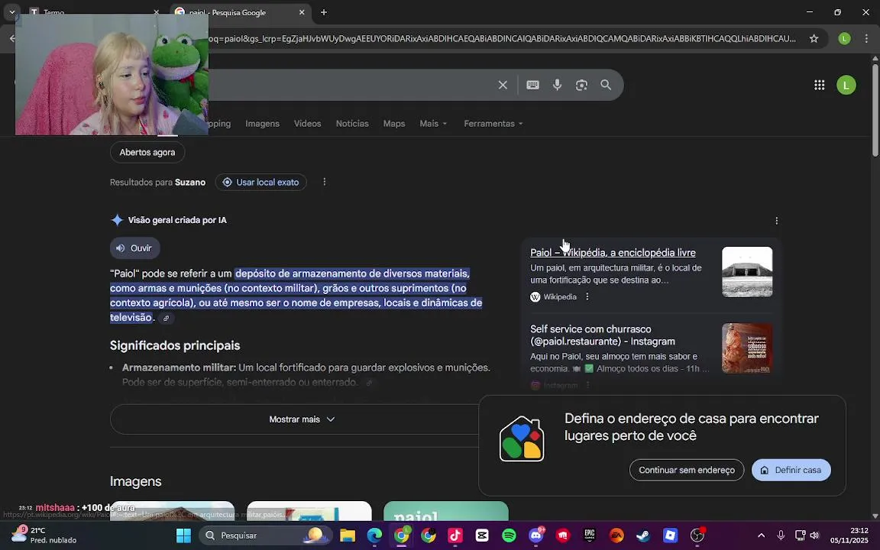Click the Windows taskbar Pesquisar search box
Viewport: 880px width, 550px height.
point(266,535)
